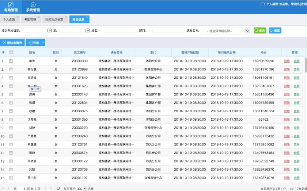This screenshot has height=191, width=307.
Task: Click the name cell 严慧慧
Action: 32,136
